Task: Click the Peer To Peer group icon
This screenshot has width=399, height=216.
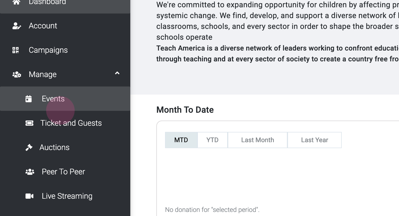Action: point(30,172)
